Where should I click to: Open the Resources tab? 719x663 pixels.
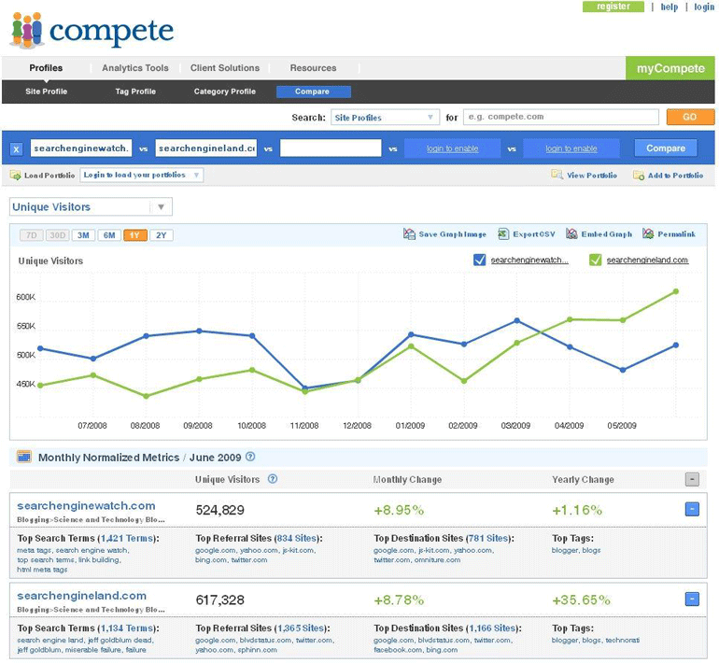[x=313, y=68]
